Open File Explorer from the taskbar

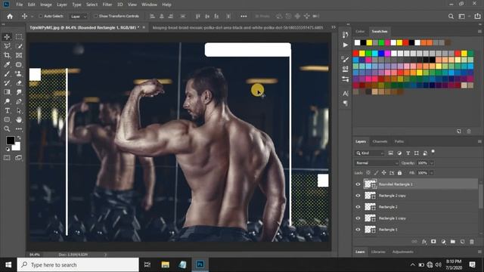click(x=165, y=264)
